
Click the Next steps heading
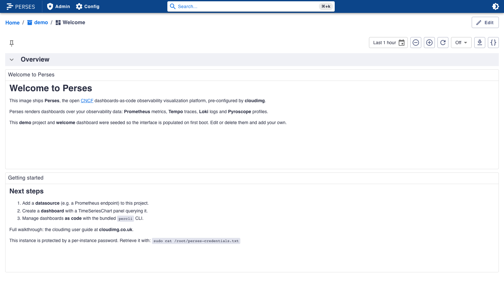pos(26,191)
